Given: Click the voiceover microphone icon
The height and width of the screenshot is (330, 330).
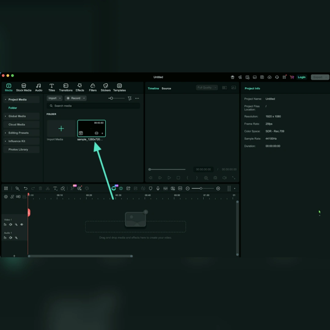Looking at the screenshot, I should 158,188.
